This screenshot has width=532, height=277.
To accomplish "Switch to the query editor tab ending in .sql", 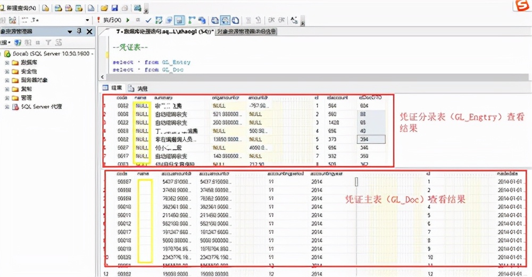I will tap(164, 31).
